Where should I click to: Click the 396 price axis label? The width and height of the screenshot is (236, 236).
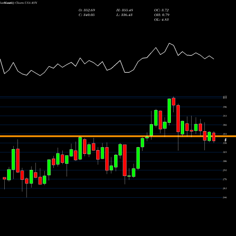click(x=225, y=107)
